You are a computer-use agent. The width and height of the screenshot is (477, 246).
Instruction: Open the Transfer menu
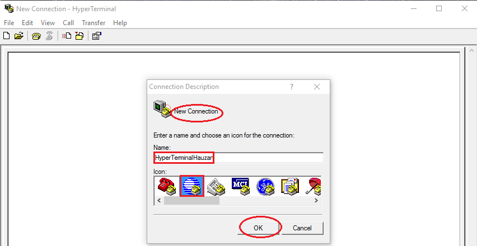point(93,23)
